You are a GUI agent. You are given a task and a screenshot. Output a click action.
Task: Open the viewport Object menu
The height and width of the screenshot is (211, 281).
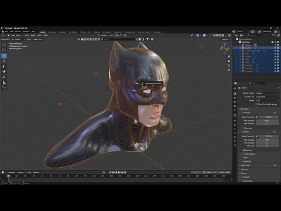pyautogui.click(x=45, y=35)
